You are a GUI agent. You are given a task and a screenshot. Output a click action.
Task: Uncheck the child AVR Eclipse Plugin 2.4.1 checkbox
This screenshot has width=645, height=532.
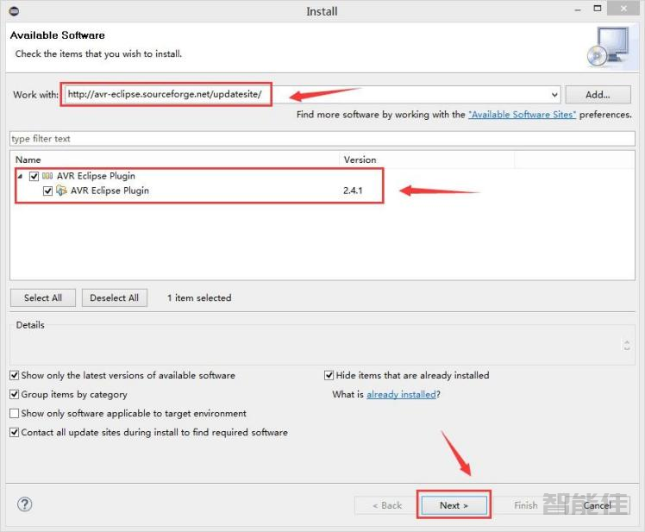point(48,191)
